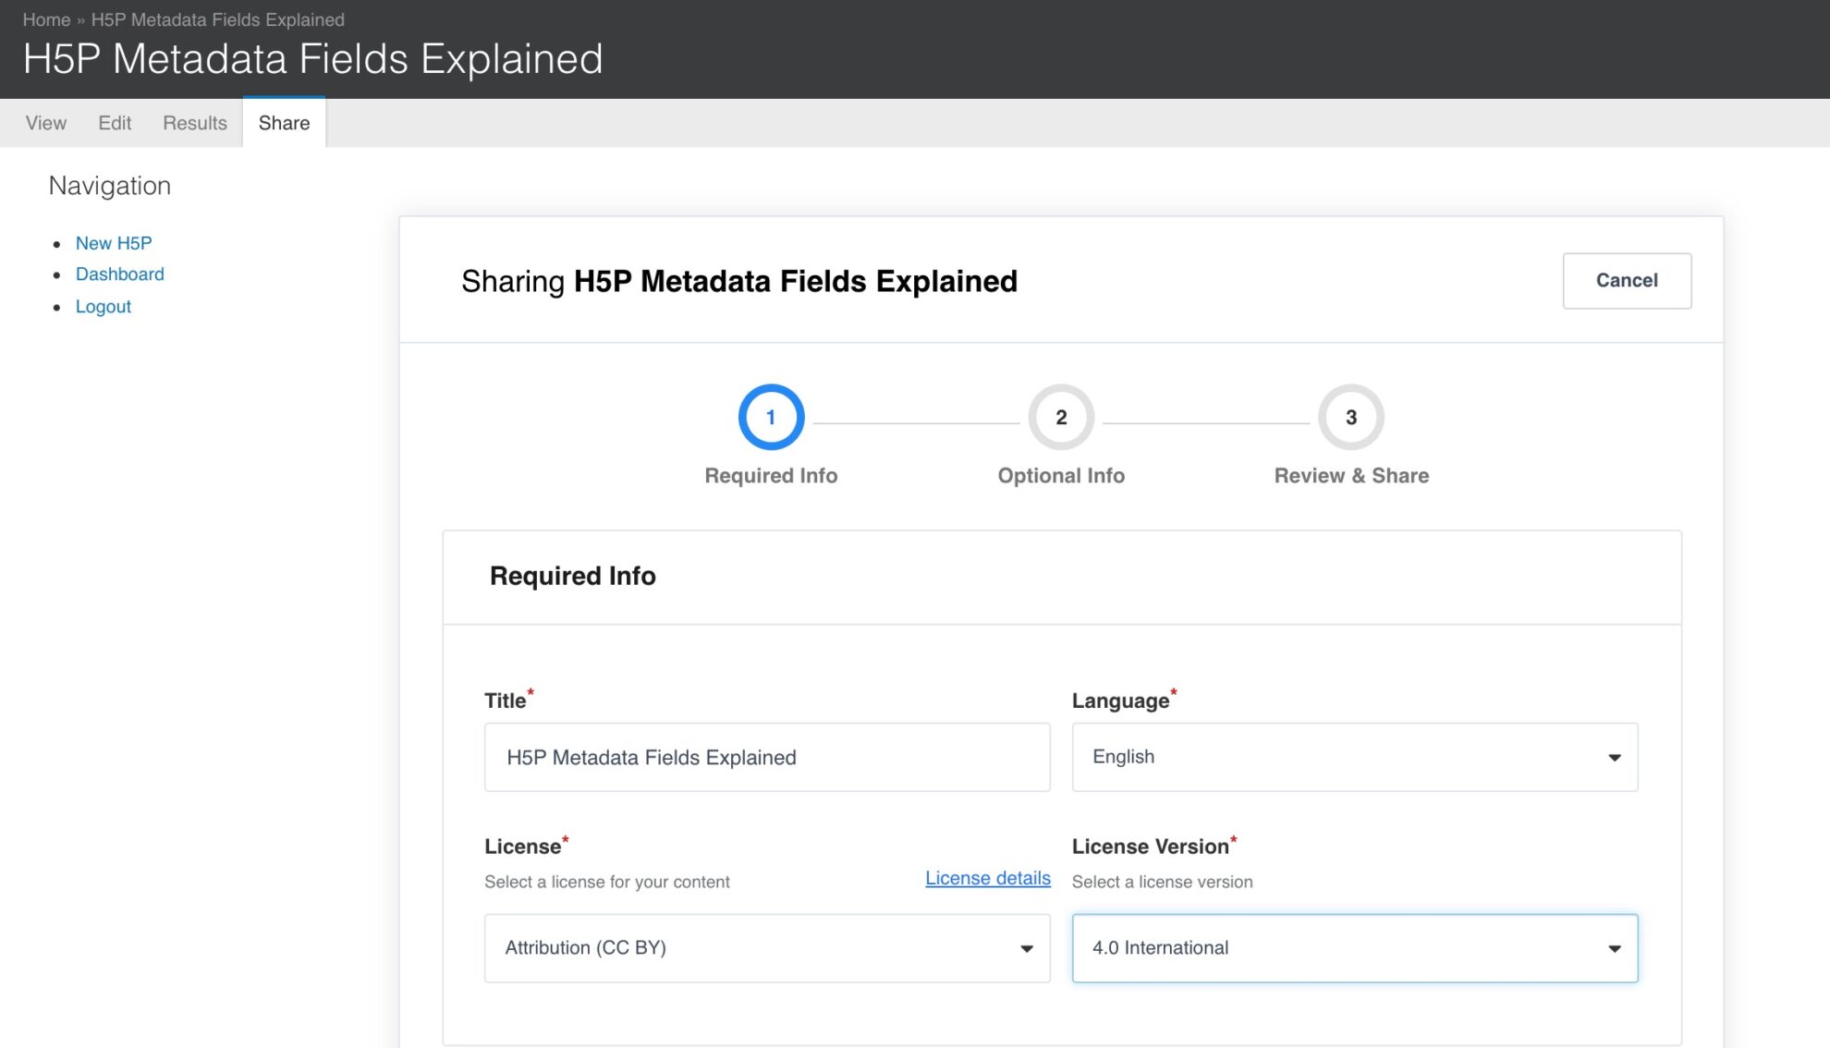Click the Cancel button
Image resolution: width=1830 pixels, height=1048 pixels.
[x=1627, y=280]
